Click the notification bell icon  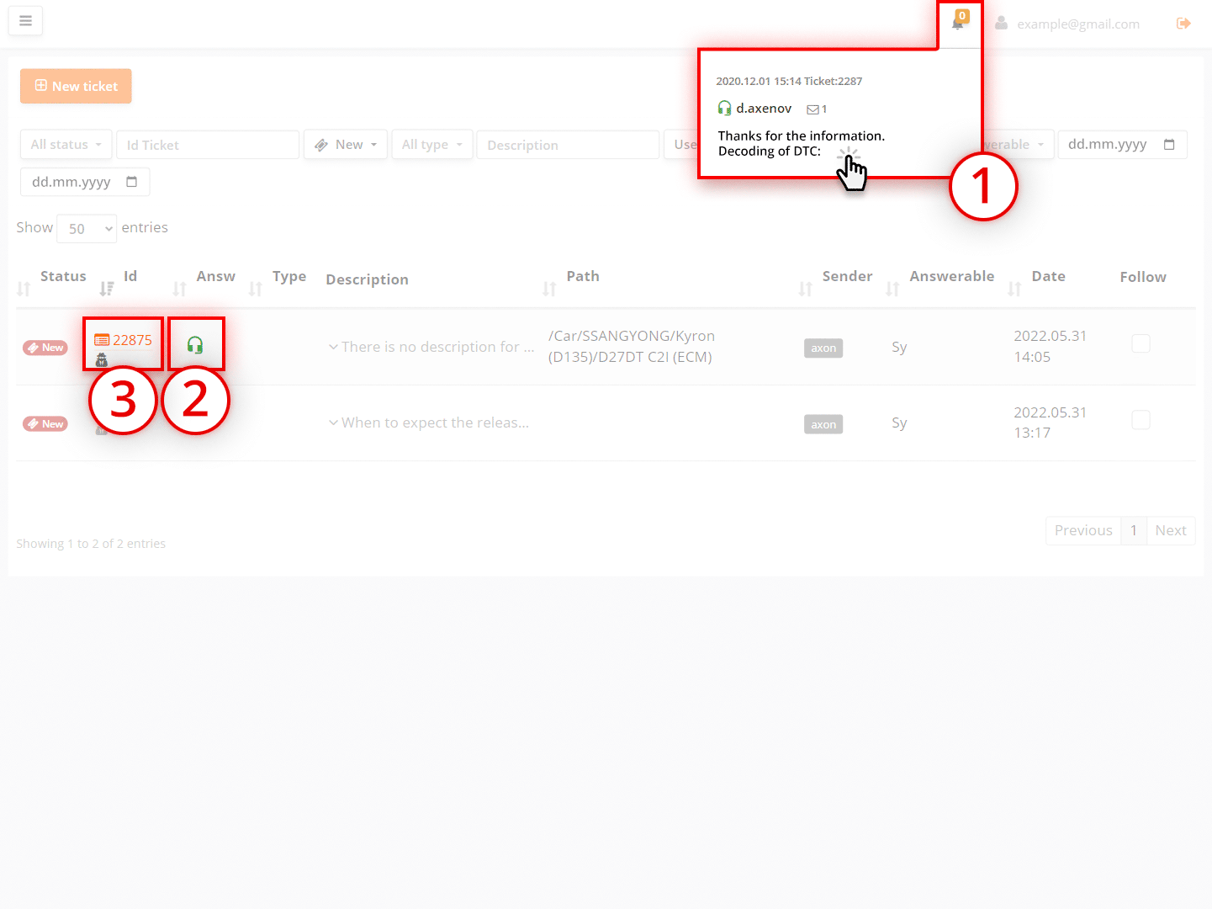[x=957, y=24]
